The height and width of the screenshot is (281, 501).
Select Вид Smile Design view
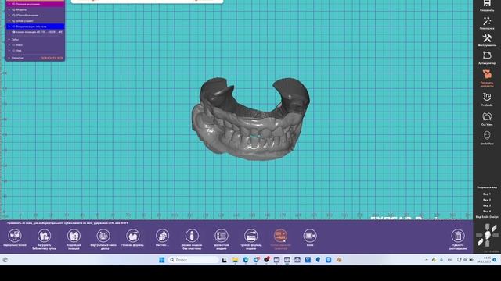(487, 217)
